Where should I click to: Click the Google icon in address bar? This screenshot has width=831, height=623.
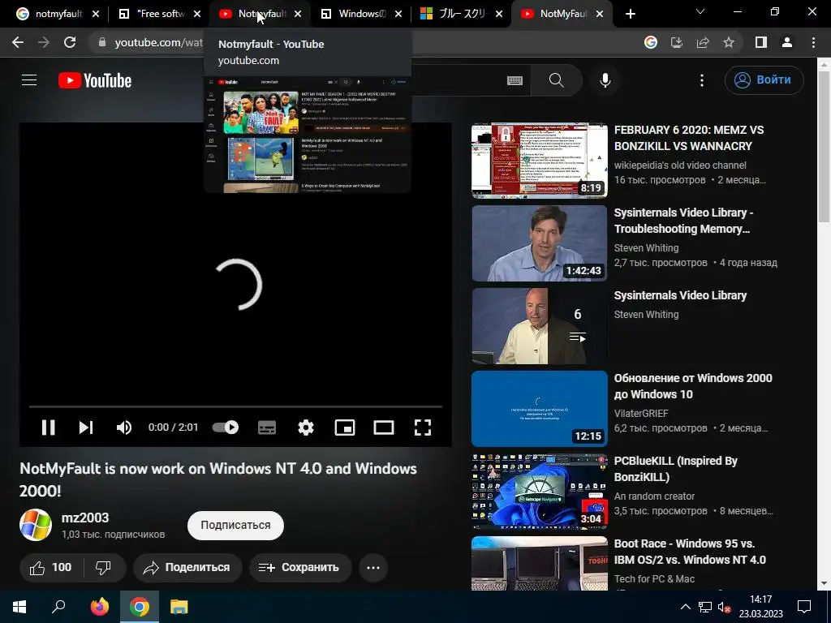pyautogui.click(x=651, y=42)
